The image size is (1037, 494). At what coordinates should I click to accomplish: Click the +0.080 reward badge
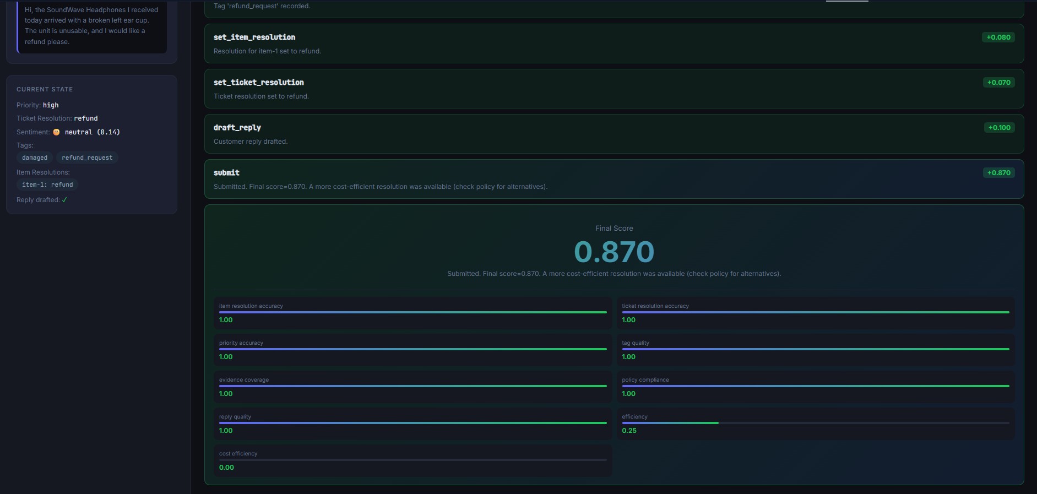click(x=998, y=37)
